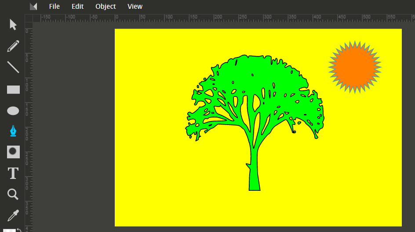Screen dimensions: 415x232
Task: Select the Zoom magnifier tool
Action: point(13,194)
